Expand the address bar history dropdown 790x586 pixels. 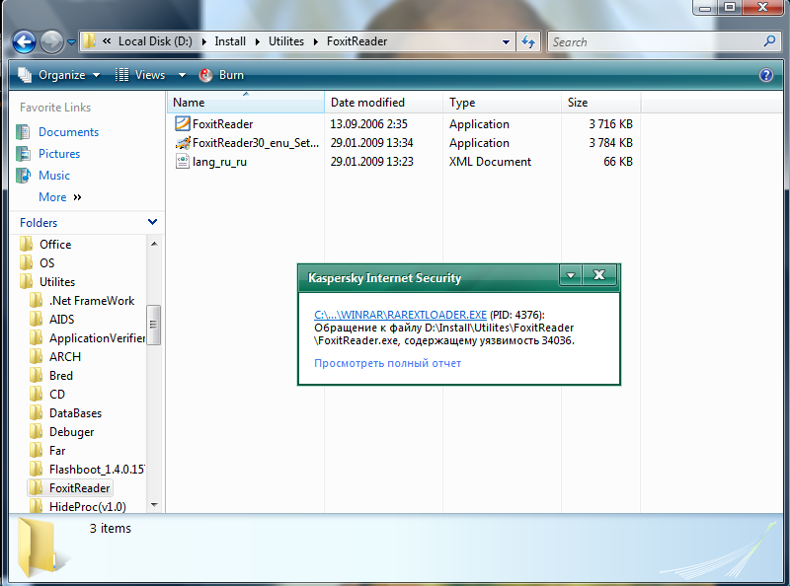(506, 42)
